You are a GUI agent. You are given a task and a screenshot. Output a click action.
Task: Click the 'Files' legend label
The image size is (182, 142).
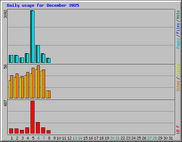178,28
